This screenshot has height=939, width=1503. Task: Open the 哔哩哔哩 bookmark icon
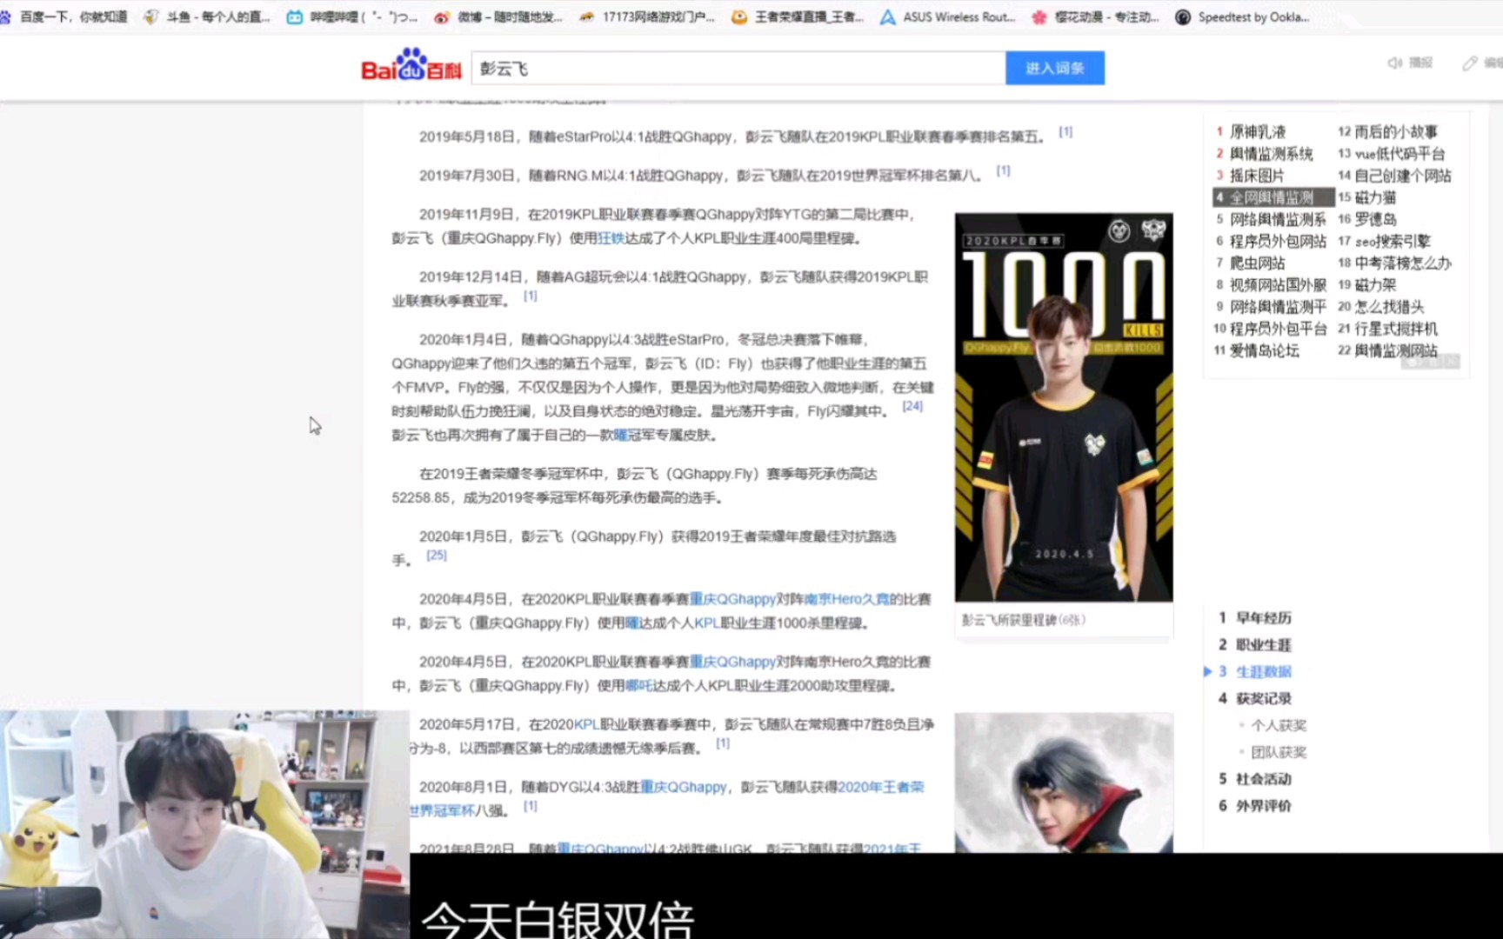click(295, 17)
